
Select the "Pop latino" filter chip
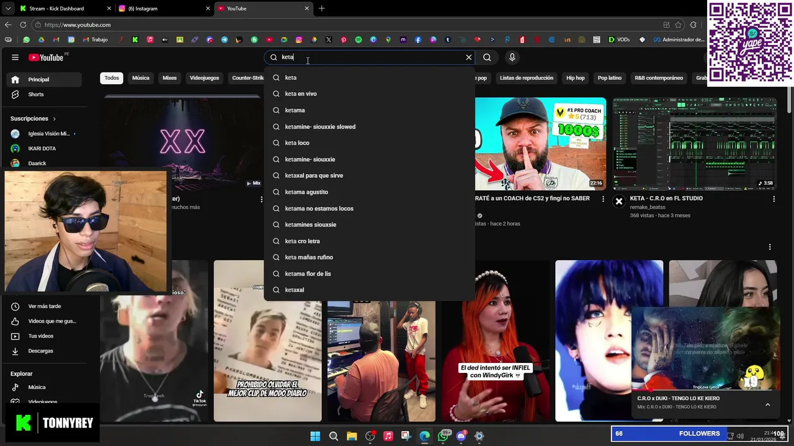(x=609, y=78)
